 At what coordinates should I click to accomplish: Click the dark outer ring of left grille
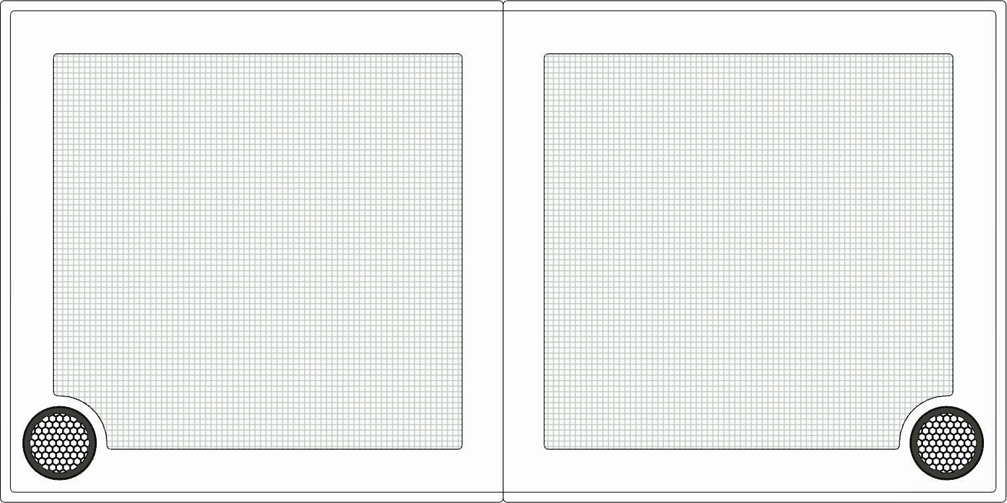pyautogui.click(x=27, y=443)
